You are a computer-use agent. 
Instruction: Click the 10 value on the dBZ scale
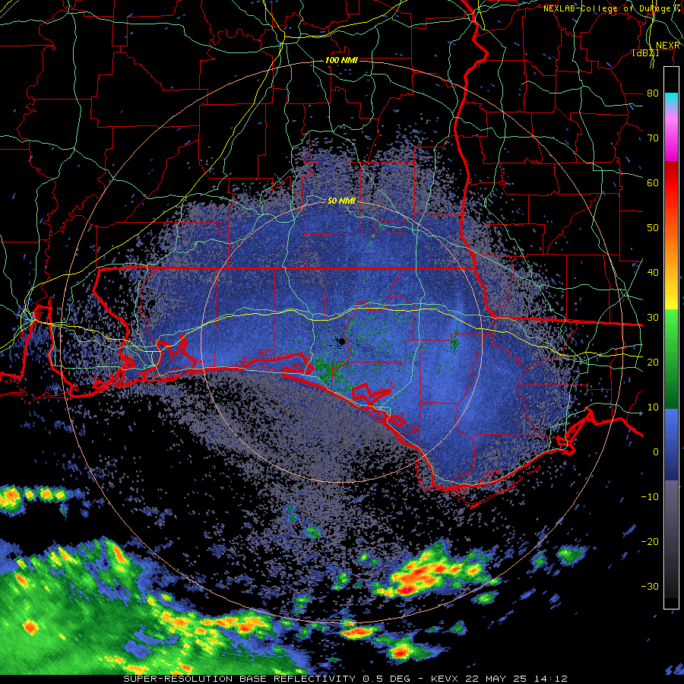[653, 407]
